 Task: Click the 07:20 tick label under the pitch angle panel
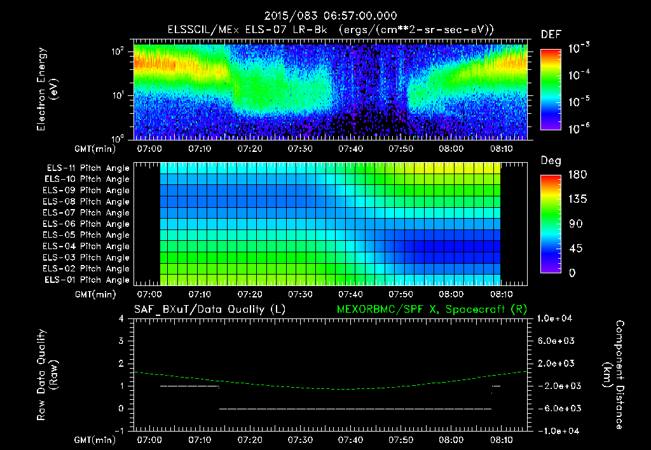[249, 294]
